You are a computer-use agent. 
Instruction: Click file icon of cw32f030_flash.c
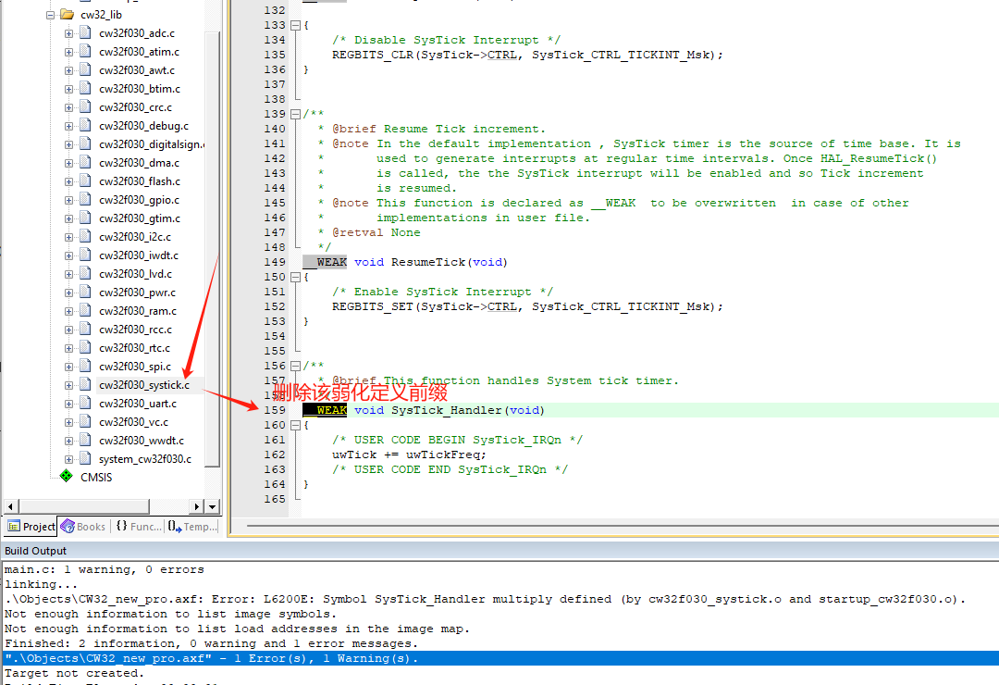tap(85, 181)
